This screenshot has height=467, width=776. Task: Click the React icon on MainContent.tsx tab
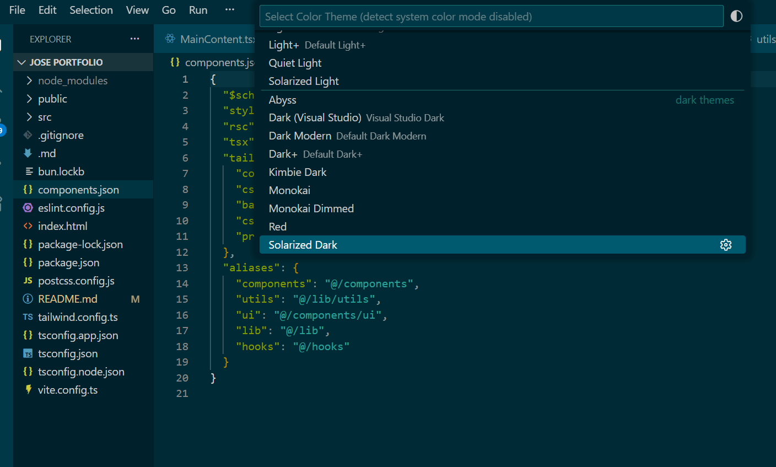point(170,39)
